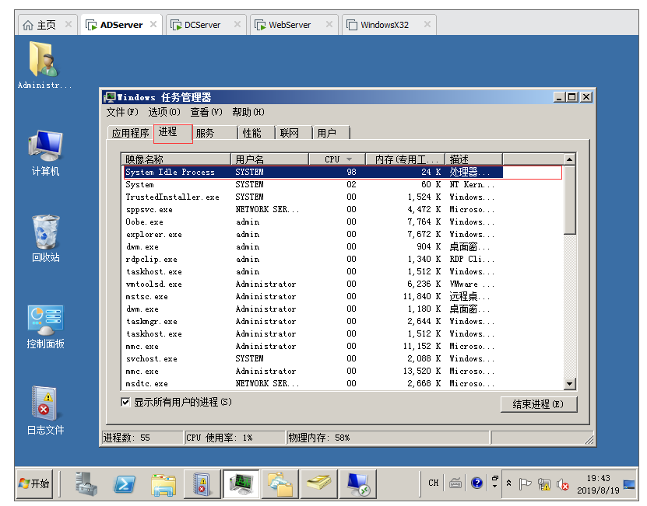
Task: Open the Control Panel (控制面板) desktop icon
Action: [45, 326]
